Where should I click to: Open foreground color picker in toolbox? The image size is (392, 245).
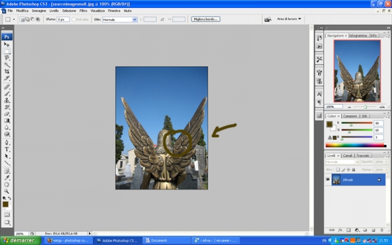coord(5,204)
